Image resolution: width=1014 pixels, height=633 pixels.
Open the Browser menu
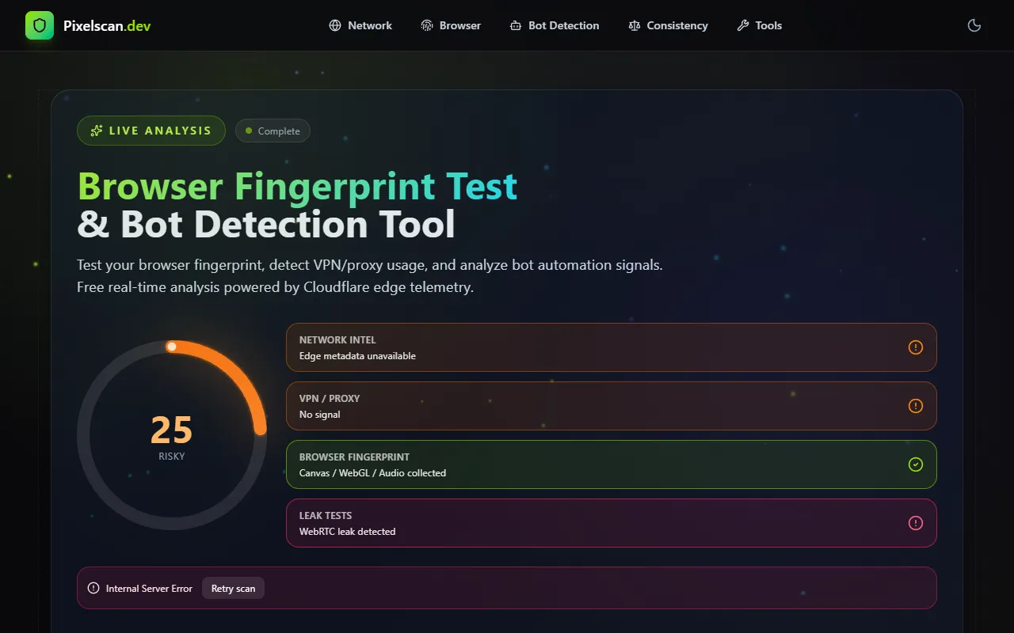click(x=451, y=25)
